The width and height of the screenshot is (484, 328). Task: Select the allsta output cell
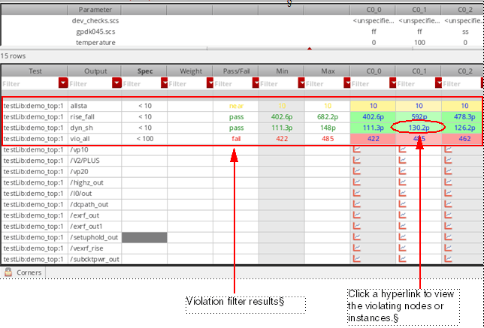point(95,106)
